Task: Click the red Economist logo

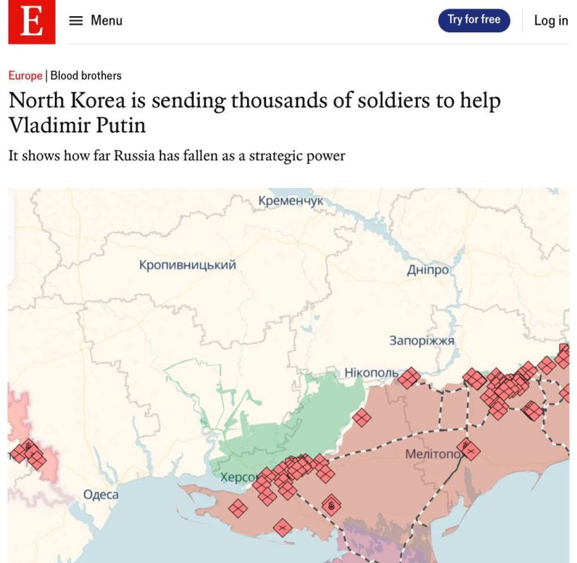Action: point(32,22)
